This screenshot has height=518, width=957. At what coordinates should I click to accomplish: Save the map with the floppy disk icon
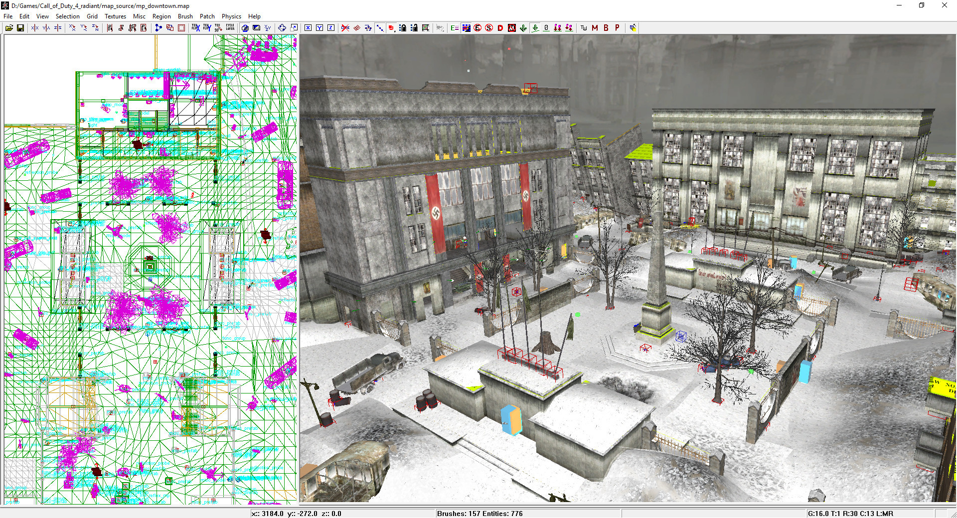tap(20, 28)
